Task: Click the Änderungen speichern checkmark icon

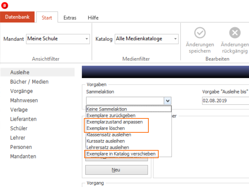Action: 200,33
